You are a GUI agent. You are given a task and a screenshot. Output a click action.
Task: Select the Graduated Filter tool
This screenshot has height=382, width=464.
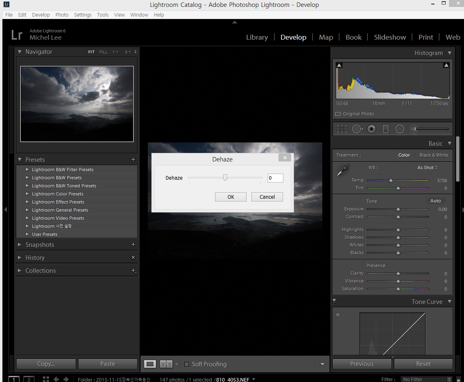(x=385, y=129)
